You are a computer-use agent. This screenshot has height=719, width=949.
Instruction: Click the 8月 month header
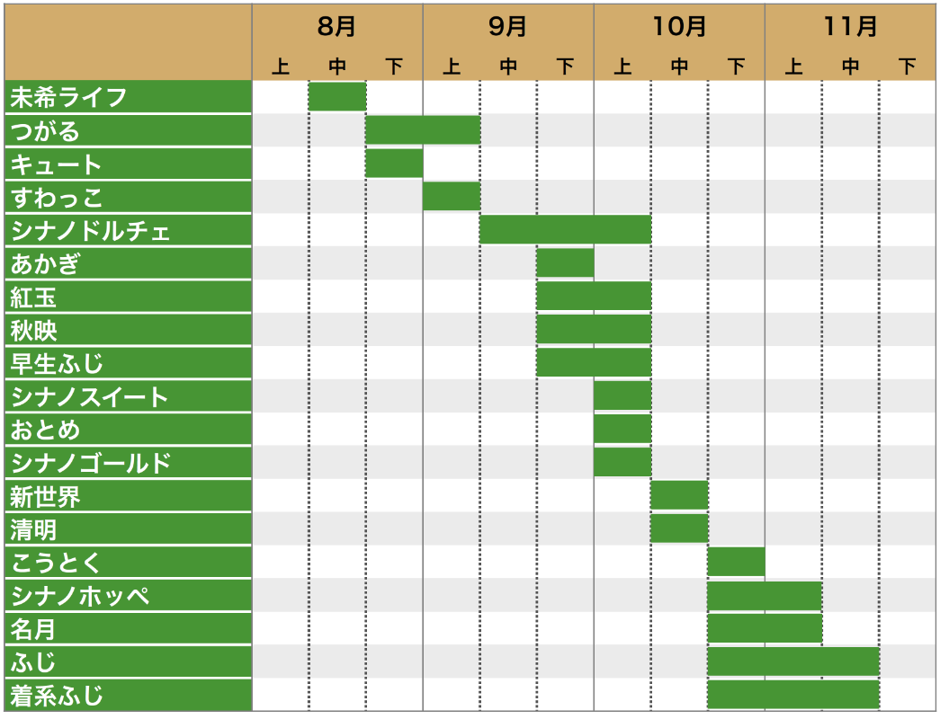(337, 27)
